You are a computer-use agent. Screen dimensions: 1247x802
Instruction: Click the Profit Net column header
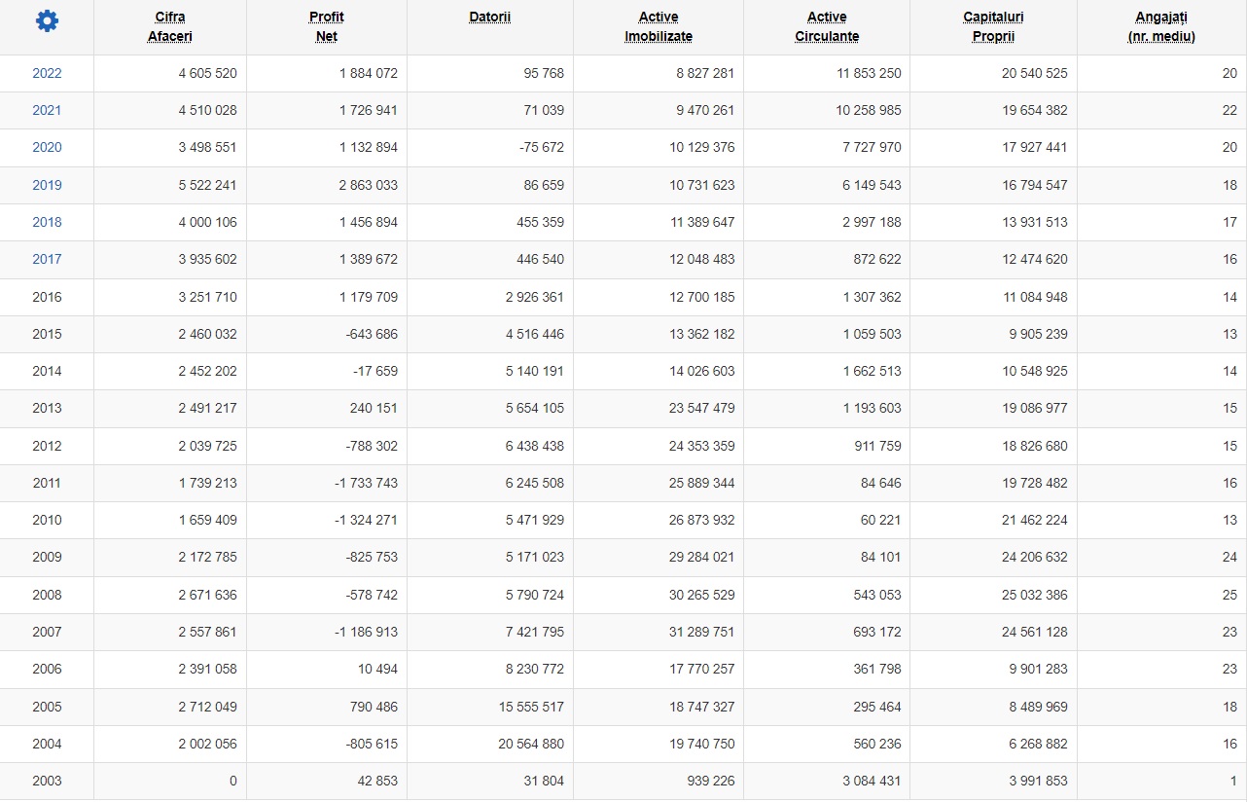click(327, 27)
